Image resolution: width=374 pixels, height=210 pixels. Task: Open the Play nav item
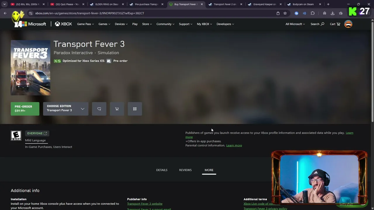tap(135, 24)
